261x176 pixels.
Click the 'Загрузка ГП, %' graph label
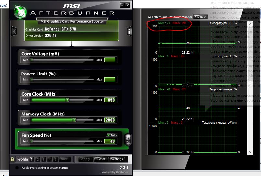[226, 56]
